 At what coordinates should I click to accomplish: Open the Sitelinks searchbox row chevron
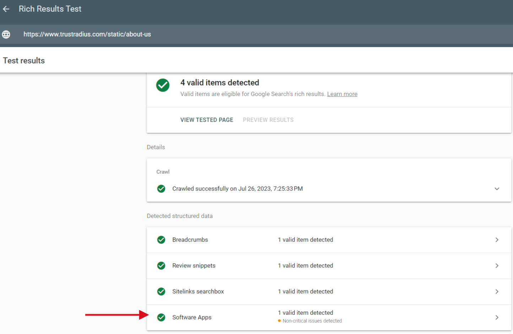[x=497, y=292]
